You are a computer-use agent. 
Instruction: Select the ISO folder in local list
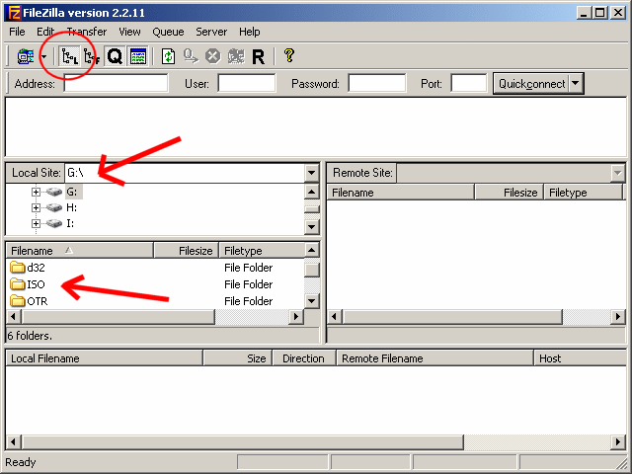click(x=37, y=284)
